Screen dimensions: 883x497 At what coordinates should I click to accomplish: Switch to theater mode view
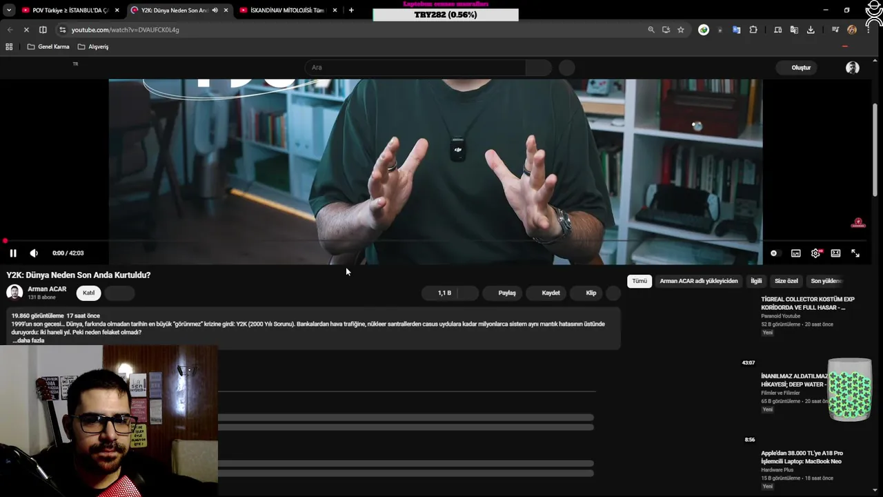tap(835, 253)
